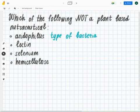Click the jam title "63"

(x=8, y=3)
